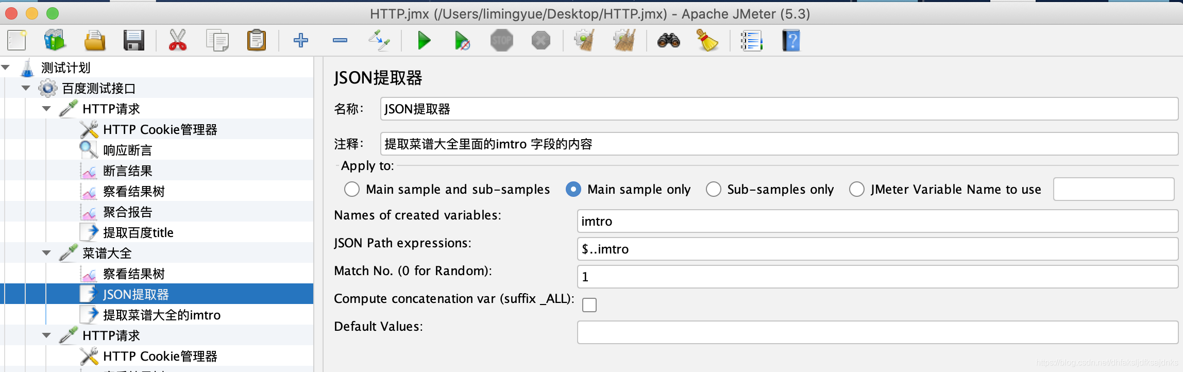Collapse the 菜谱大全 sampler node

click(x=46, y=253)
